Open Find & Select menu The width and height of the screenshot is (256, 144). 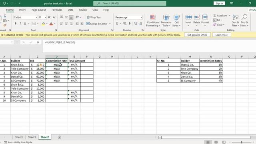[x=244, y=20]
